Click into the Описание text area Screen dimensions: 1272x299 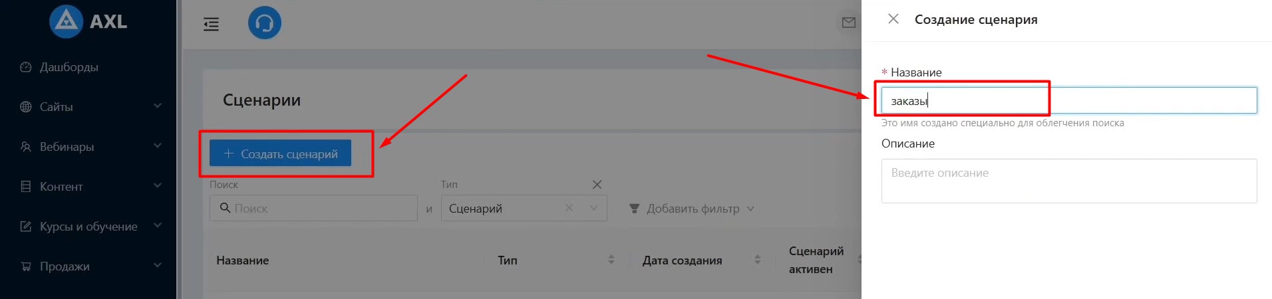[1068, 181]
